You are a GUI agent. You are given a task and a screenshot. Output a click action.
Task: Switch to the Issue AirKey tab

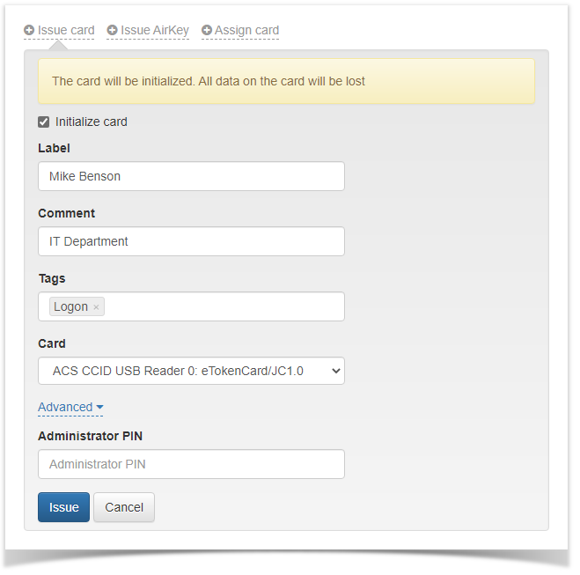tap(154, 30)
